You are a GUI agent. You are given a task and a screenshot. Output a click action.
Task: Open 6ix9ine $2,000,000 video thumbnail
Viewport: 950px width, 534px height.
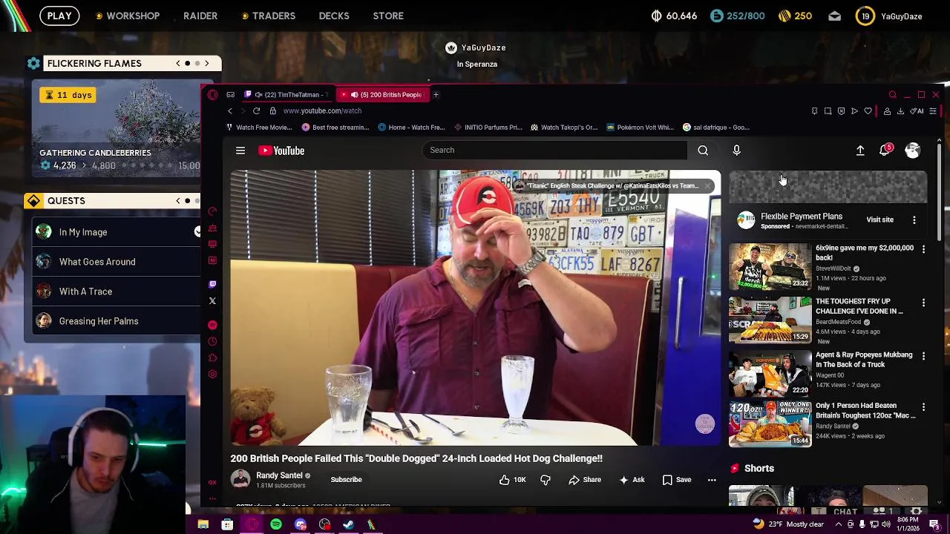770,266
